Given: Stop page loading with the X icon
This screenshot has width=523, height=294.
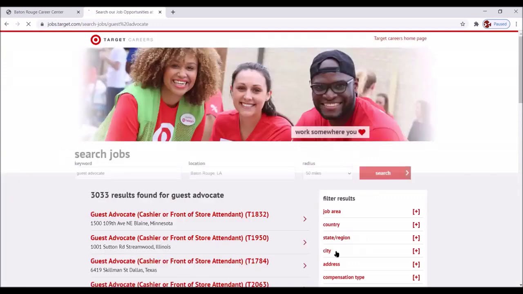Looking at the screenshot, I should click(x=29, y=24).
